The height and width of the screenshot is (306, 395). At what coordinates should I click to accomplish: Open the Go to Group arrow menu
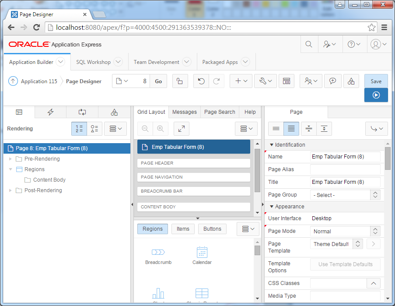click(x=377, y=129)
